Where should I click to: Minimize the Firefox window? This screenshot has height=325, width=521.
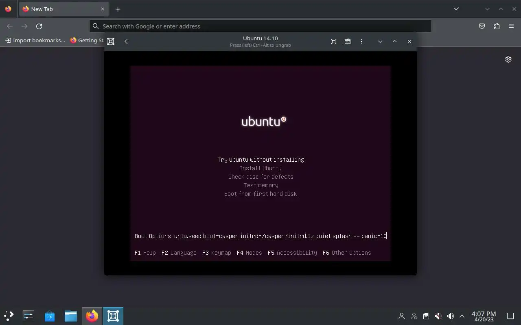point(487,9)
